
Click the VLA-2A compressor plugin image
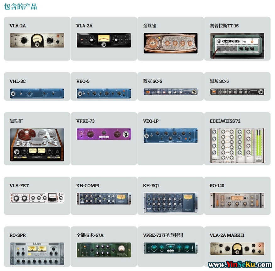pyautogui.click(x=37, y=40)
